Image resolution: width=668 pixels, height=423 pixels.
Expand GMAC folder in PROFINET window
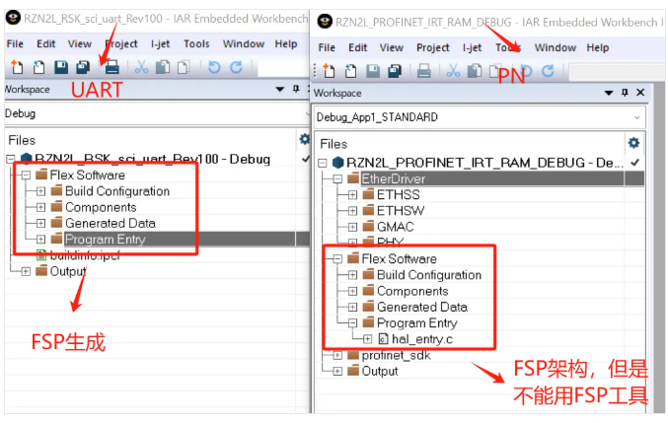[x=352, y=227]
